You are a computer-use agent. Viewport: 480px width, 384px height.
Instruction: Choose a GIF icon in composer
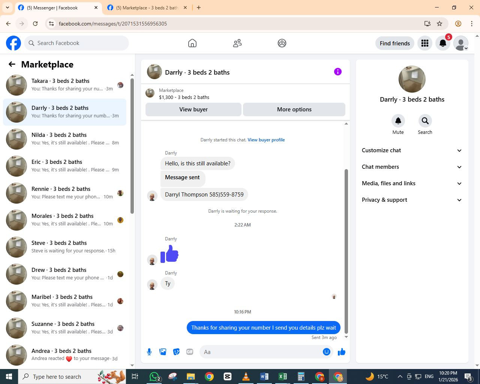point(190,352)
